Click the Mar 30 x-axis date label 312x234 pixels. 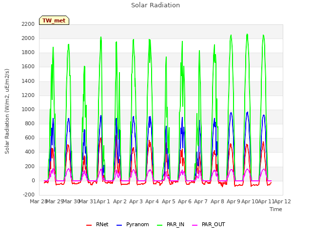71,201
